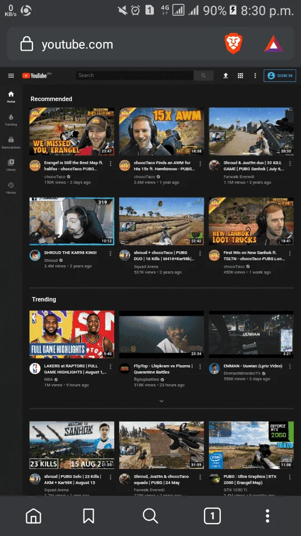Open Farwalk Everwill channel link under 33 KILL GAME
The height and width of the screenshot is (536, 301).
[x=240, y=177]
